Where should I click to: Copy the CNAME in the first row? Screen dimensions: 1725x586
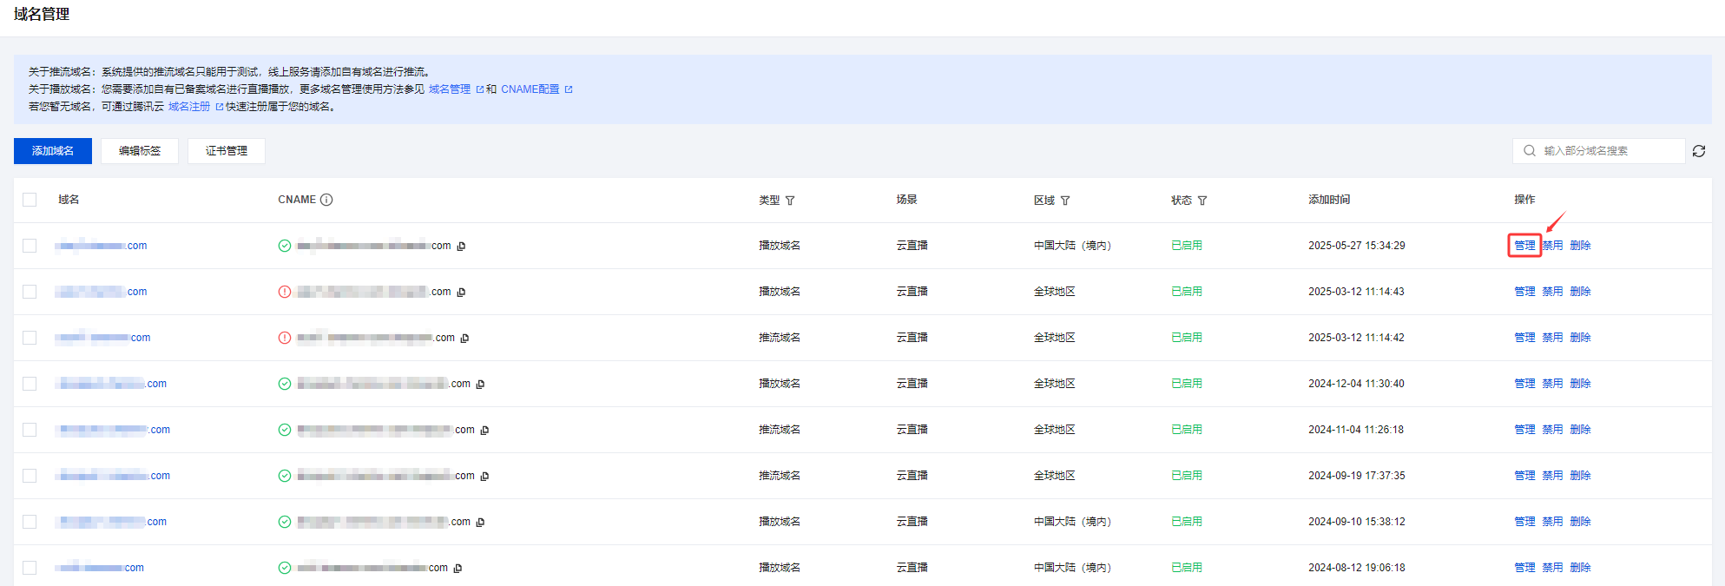coord(461,247)
